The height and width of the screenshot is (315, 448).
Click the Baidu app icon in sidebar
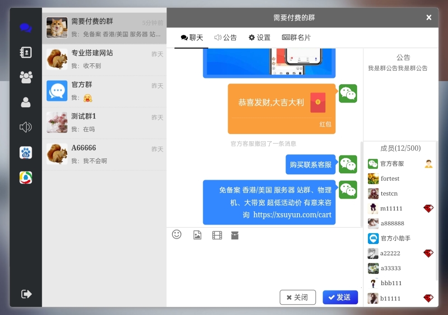25,153
